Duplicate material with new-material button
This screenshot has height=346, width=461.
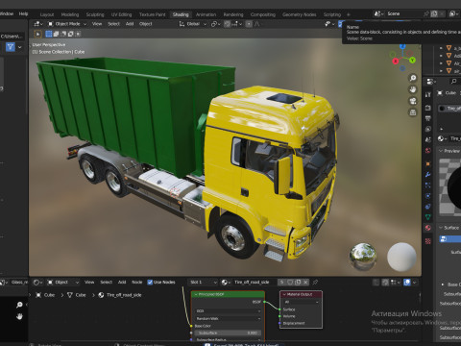(x=298, y=282)
